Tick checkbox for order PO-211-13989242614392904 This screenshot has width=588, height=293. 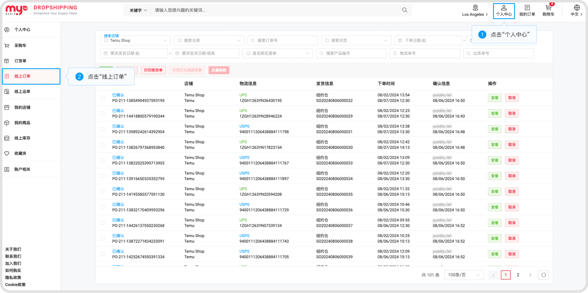pyautogui.click(x=103, y=129)
